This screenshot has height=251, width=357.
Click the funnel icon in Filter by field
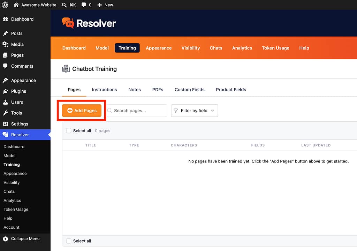point(176,111)
